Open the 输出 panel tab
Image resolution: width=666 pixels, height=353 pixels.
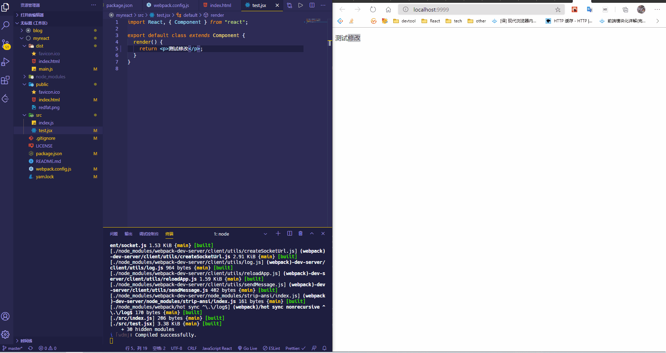129,234
